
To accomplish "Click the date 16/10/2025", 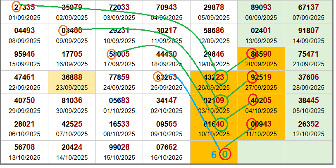I will pos(167,158).
